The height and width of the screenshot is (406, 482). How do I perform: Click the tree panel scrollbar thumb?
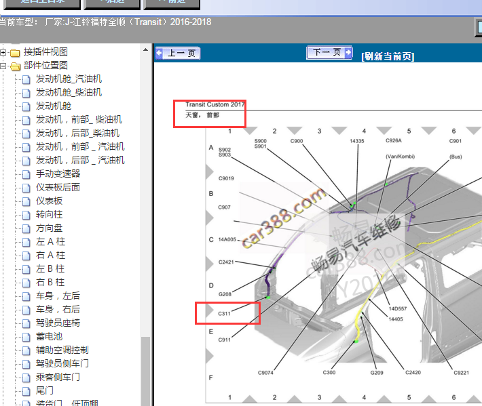click(145, 371)
